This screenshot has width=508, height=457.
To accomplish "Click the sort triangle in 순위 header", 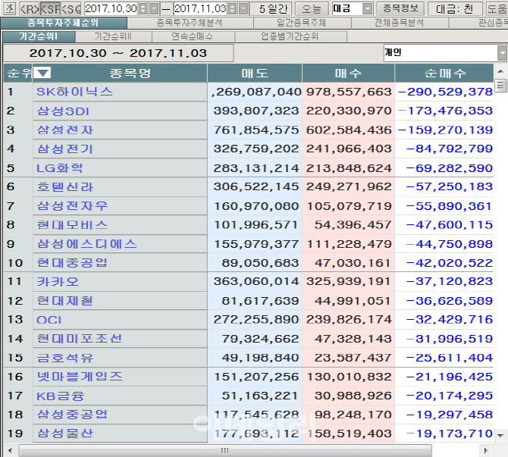I will click(x=42, y=73).
